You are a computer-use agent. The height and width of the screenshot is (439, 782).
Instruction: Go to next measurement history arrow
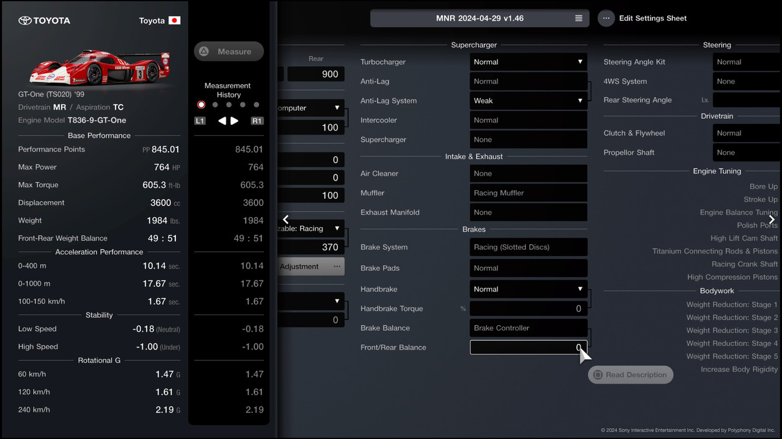point(235,121)
